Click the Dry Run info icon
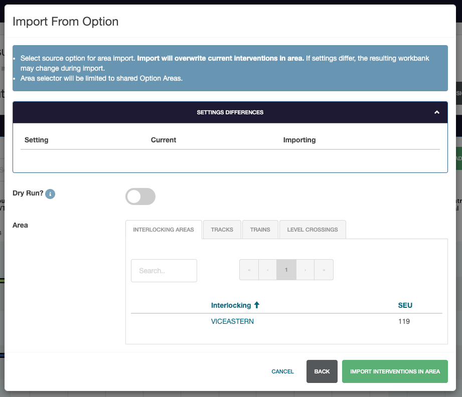 50,193
